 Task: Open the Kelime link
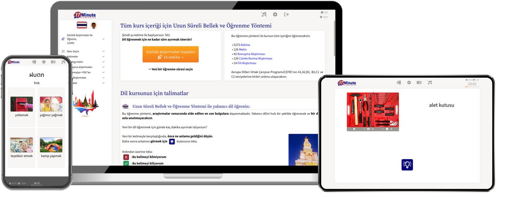click(245, 45)
